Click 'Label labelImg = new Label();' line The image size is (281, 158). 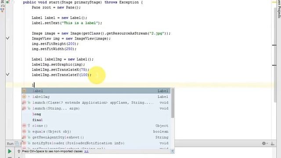(x=62, y=59)
